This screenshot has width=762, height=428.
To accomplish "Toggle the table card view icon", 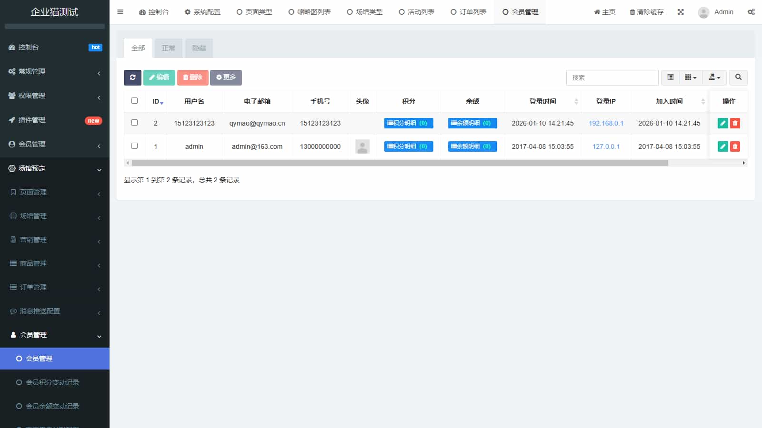I will click(670, 78).
